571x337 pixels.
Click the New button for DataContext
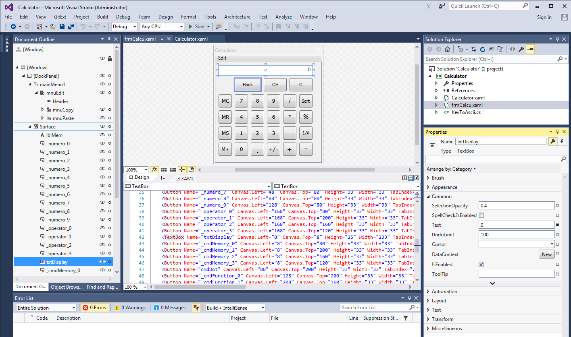coord(546,254)
